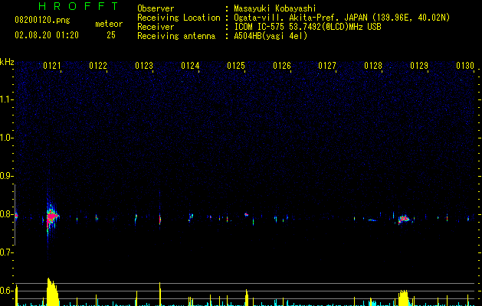
Task: Click time marker 0127
Action: pos(327,66)
